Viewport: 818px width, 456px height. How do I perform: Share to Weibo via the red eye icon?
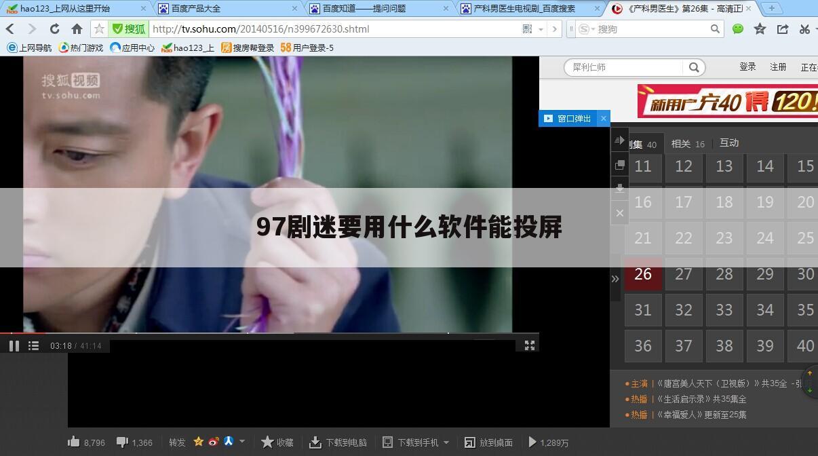214,442
